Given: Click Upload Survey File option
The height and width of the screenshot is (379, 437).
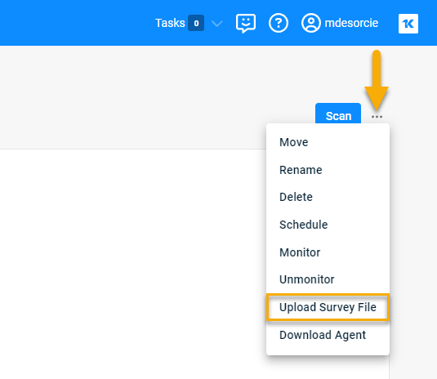Looking at the screenshot, I should pos(328,307).
